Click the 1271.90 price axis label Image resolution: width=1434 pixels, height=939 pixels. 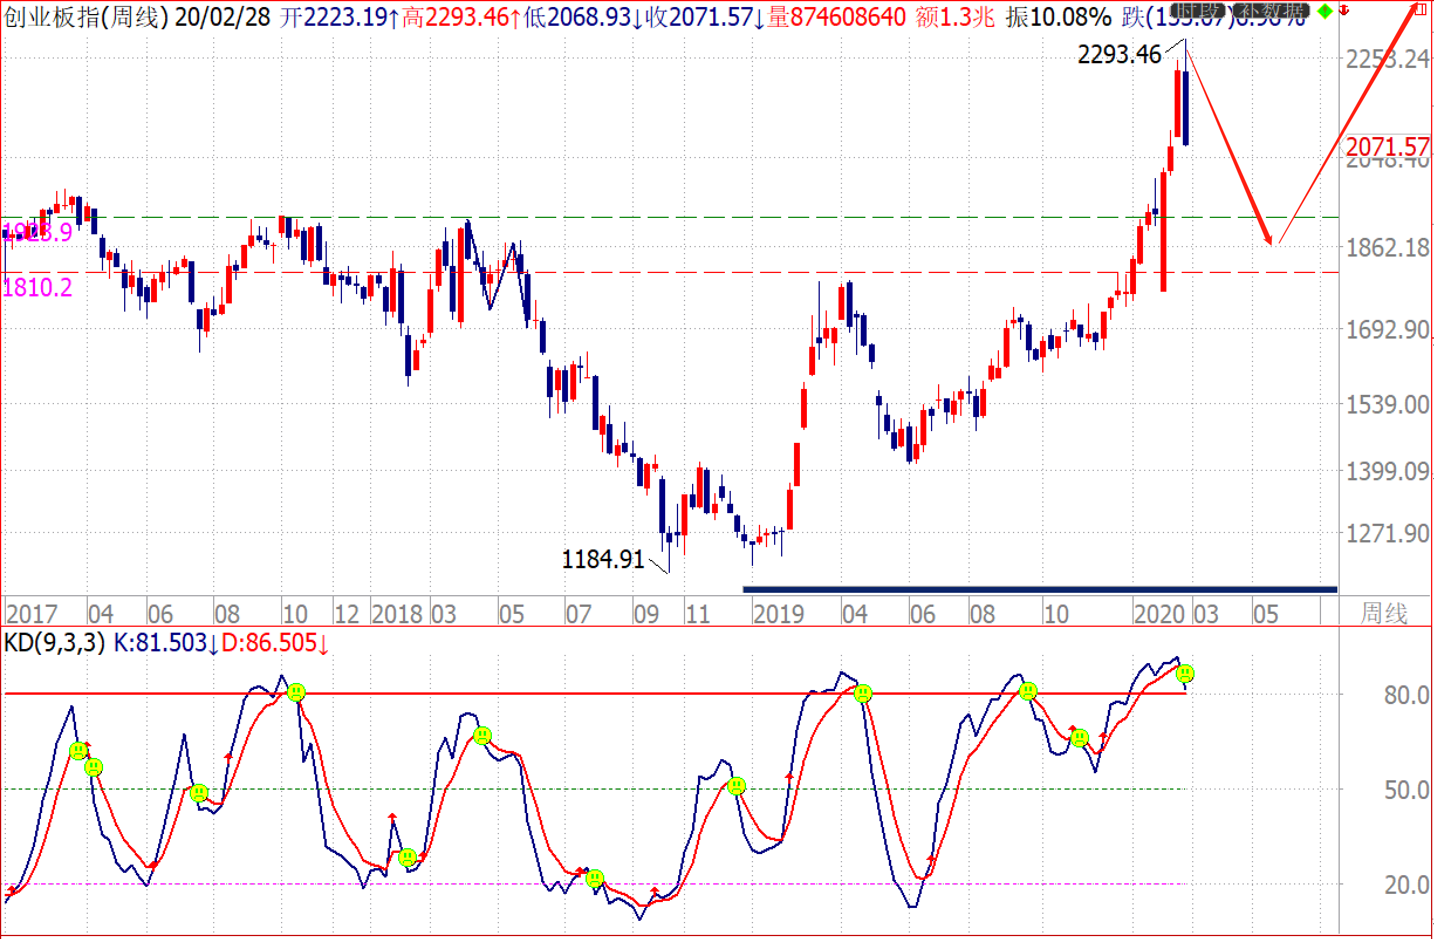(x=1388, y=534)
